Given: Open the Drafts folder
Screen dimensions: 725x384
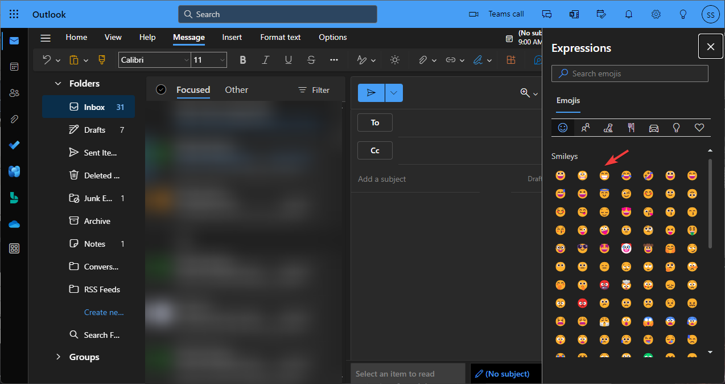Looking at the screenshot, I should point(88,130).
